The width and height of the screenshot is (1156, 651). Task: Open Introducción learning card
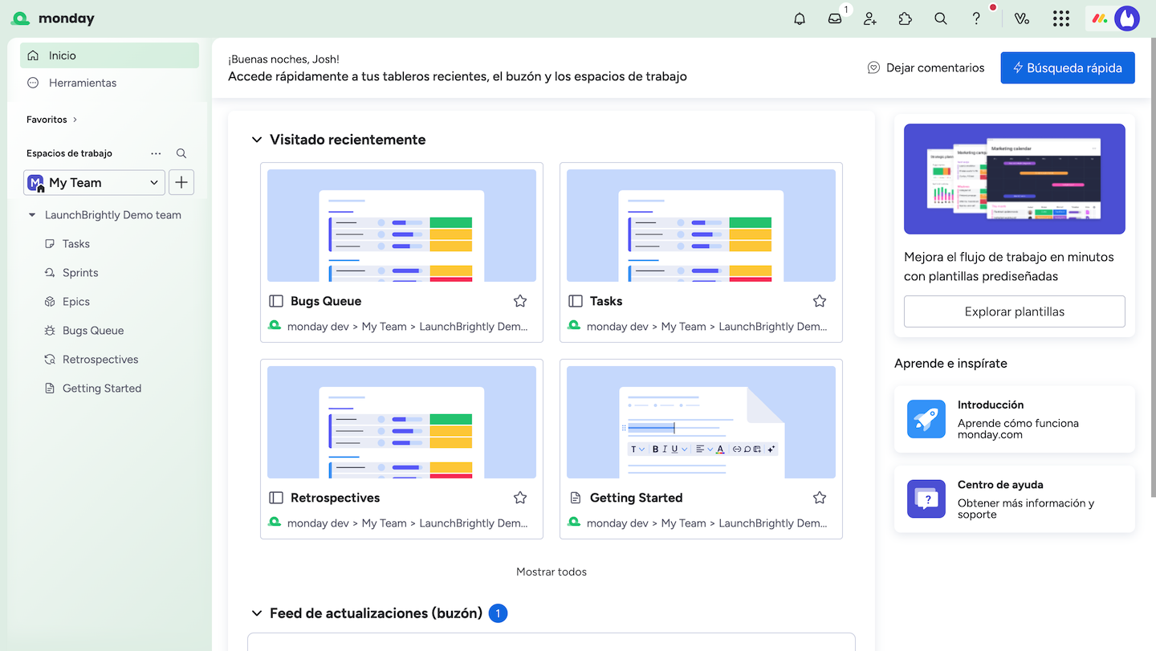tap(1015, 419)
